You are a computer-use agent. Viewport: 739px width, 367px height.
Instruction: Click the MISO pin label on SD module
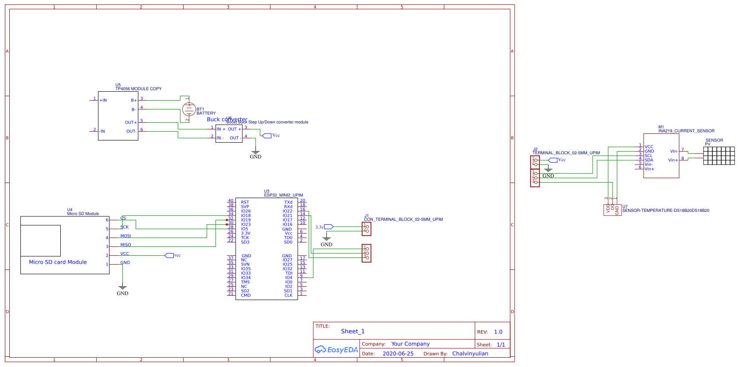[x=126, y=245]
